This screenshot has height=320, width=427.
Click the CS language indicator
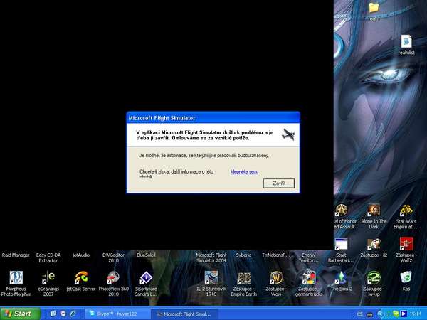click(x=360, y=313)
